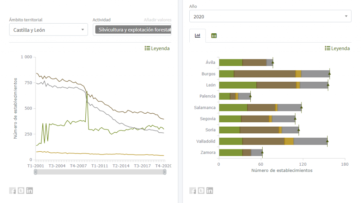Share the bar chart on LinkedIn

(209, 191)
